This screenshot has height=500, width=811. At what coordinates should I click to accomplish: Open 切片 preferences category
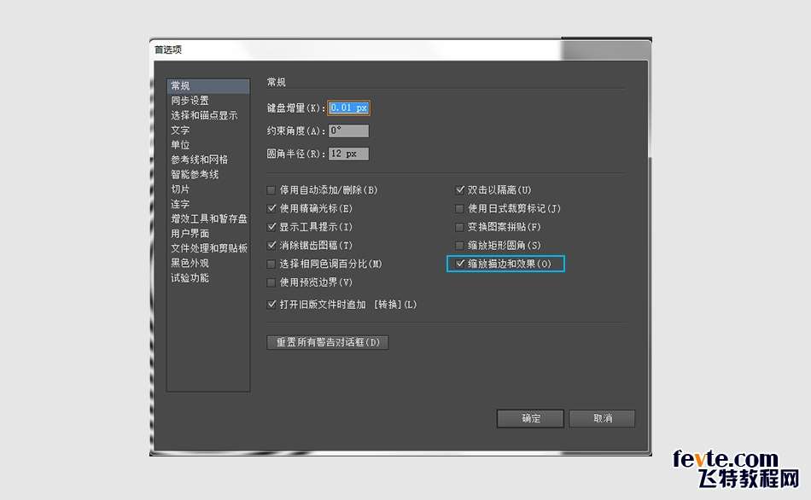tap(180, 189)
